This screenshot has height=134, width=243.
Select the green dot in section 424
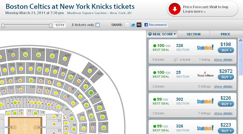[39, 55]
